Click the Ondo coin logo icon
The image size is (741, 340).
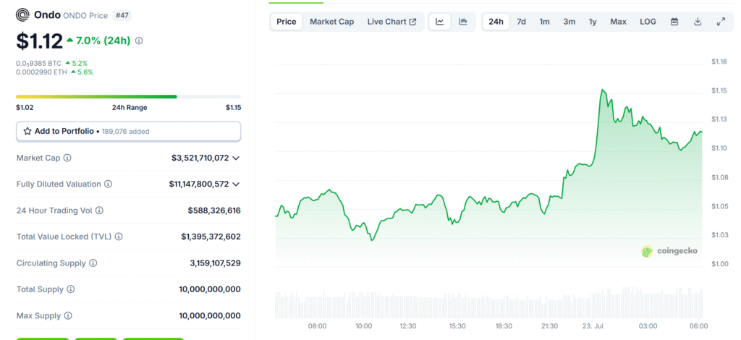pos(23,14)
